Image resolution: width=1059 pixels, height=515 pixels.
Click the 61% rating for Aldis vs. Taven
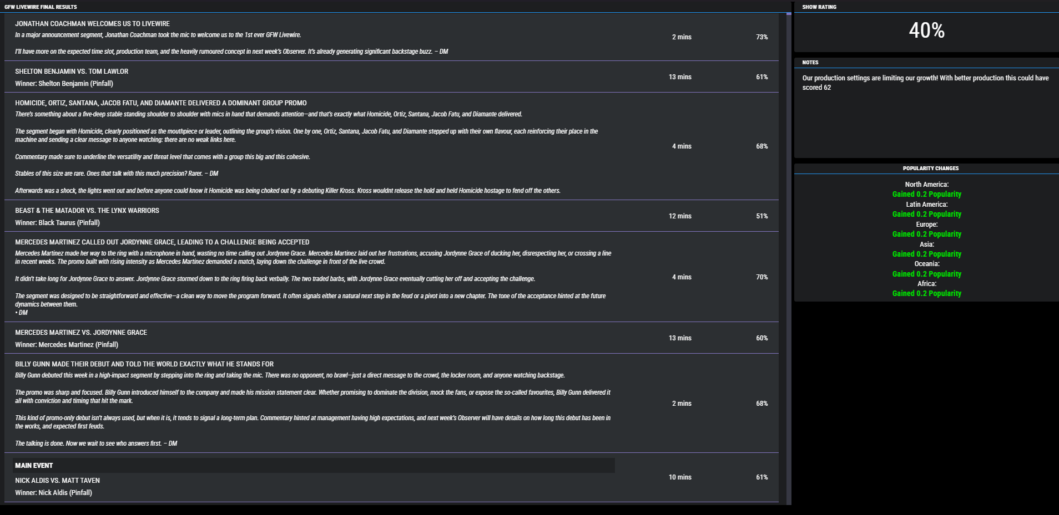click(762, 477)
